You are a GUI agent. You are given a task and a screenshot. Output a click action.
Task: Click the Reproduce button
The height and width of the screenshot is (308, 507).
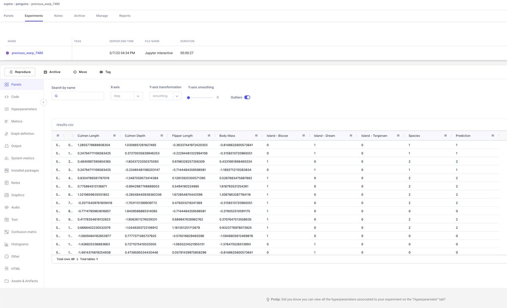pos(19,72)
